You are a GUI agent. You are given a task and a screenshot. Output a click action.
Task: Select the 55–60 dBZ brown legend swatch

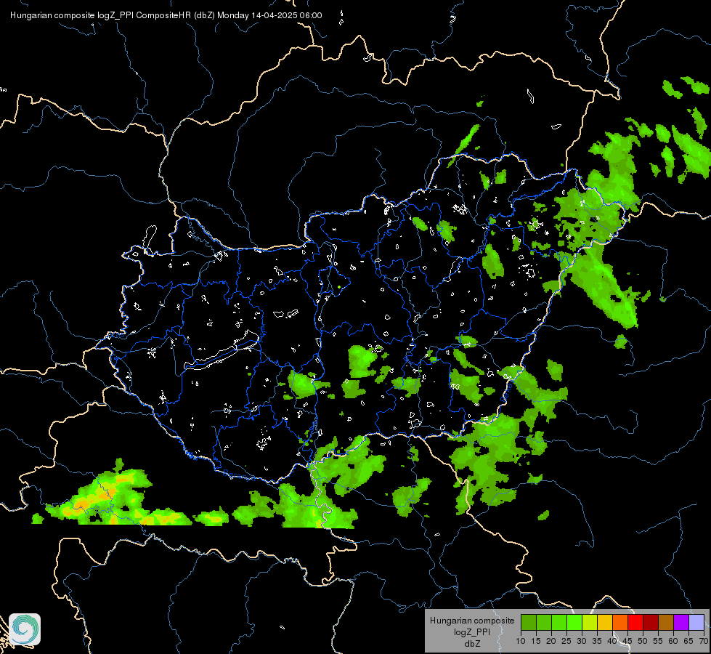coord(666,622)
